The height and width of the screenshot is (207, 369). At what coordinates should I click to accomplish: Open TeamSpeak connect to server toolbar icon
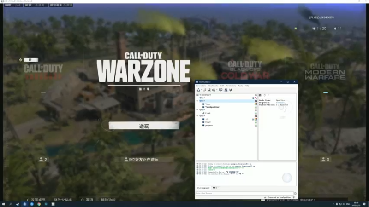pyautogui.click(x=198, y=90)
